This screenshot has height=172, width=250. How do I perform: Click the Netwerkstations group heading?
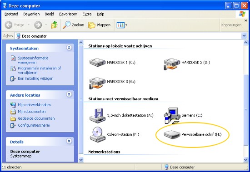(x=104, y=152)
